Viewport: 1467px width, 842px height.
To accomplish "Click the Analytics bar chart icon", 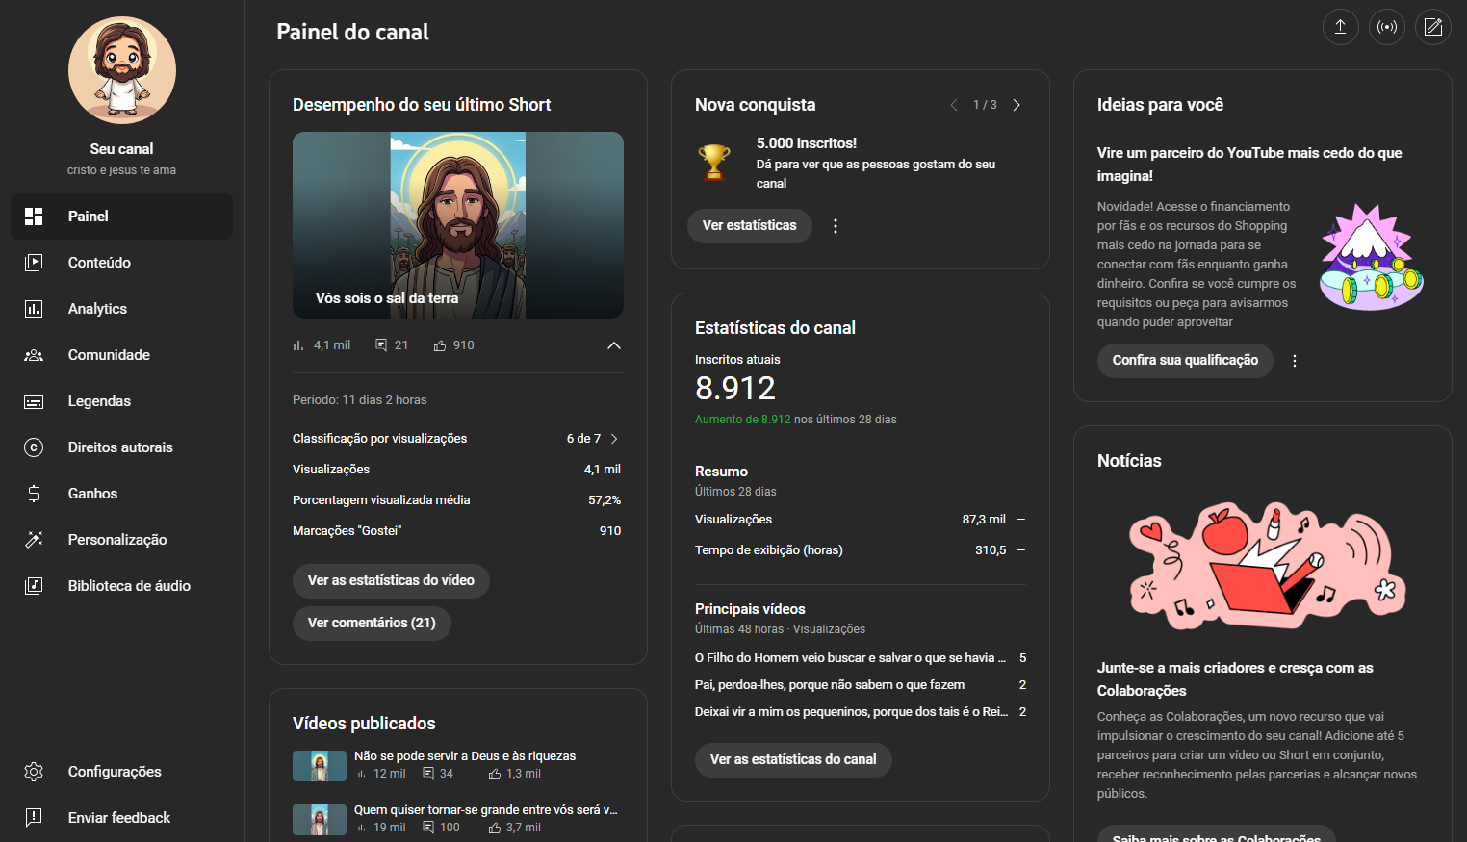I will click(x=34, y=309).
